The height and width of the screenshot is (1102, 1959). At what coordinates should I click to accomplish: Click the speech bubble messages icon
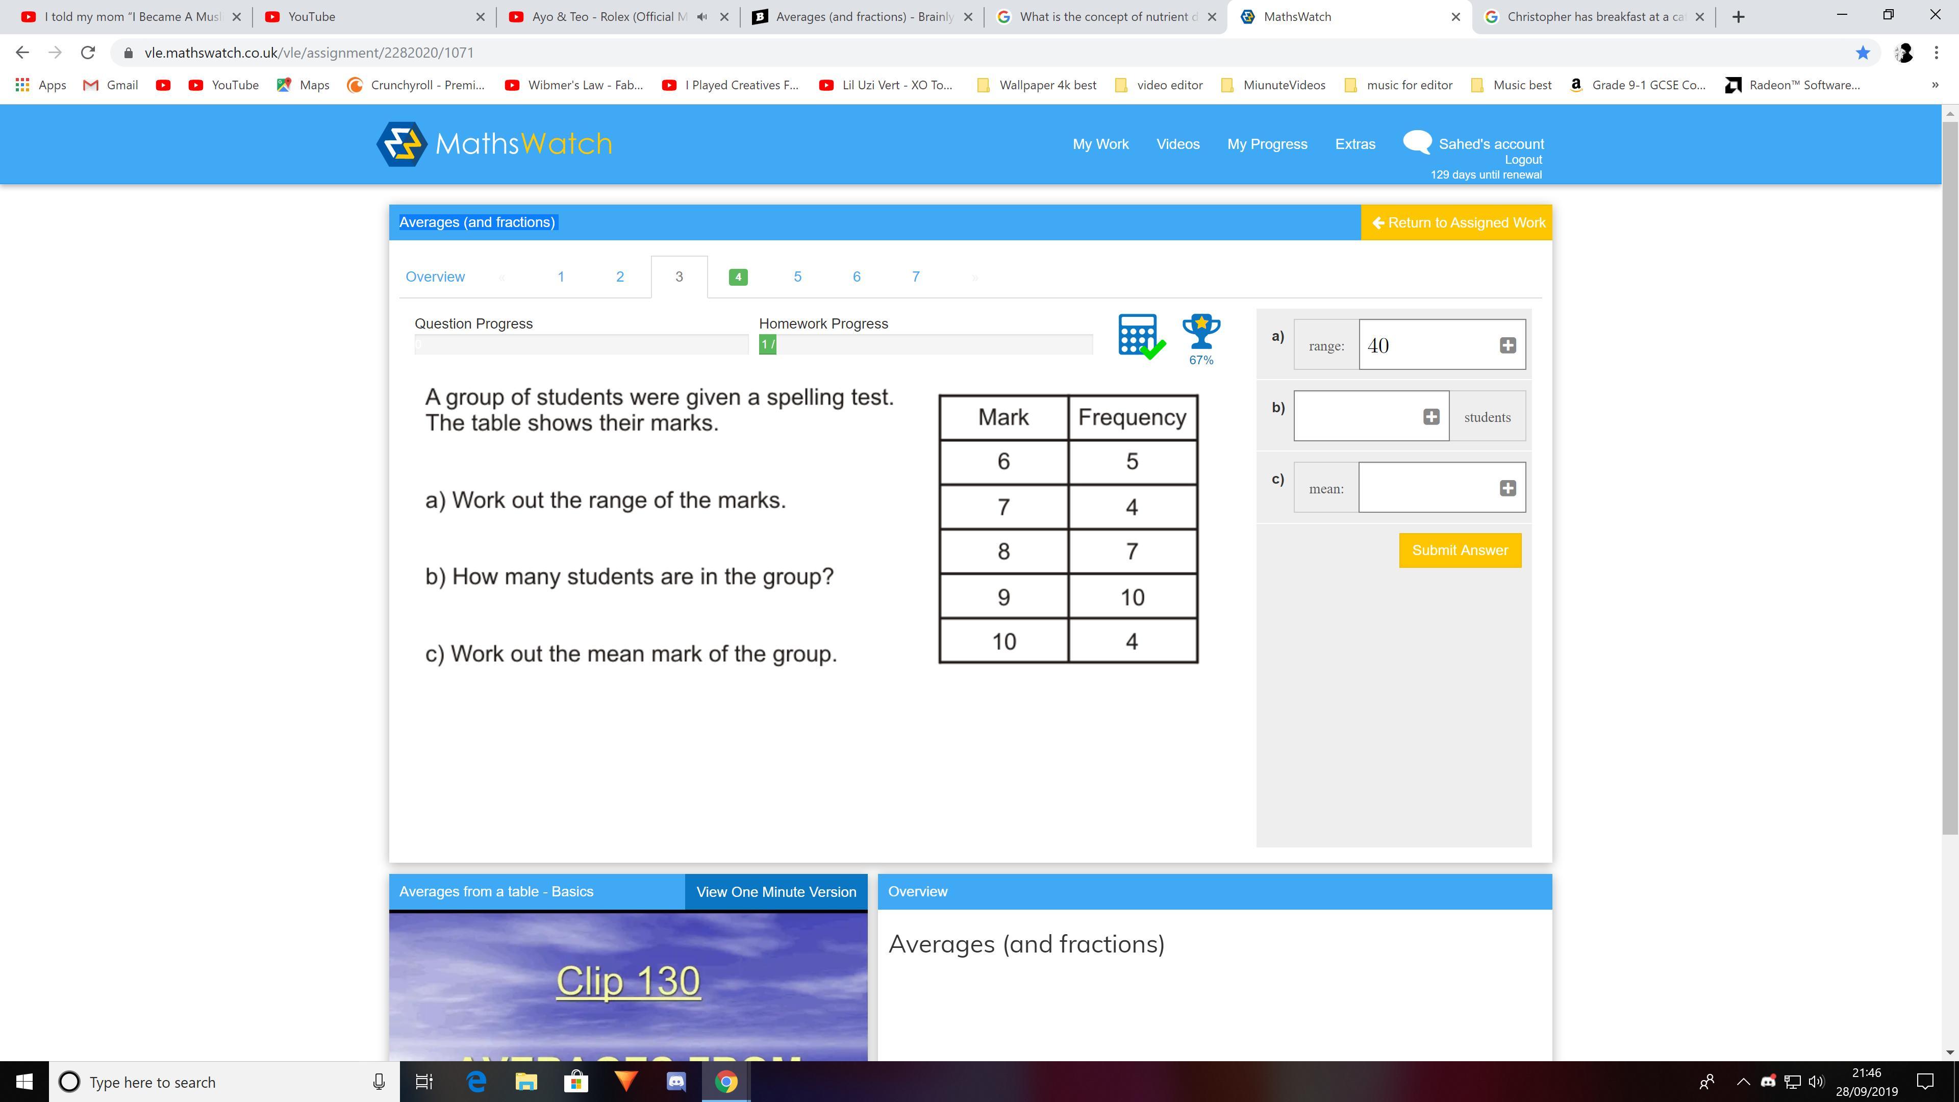pos(1417,142)
